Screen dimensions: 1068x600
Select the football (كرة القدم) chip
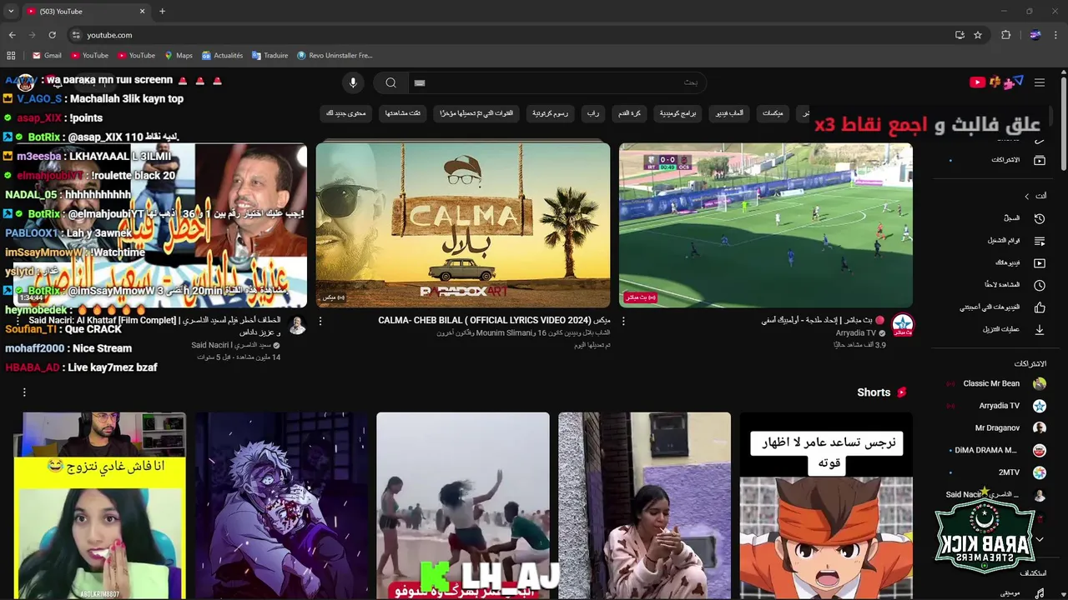coord(630,113)
